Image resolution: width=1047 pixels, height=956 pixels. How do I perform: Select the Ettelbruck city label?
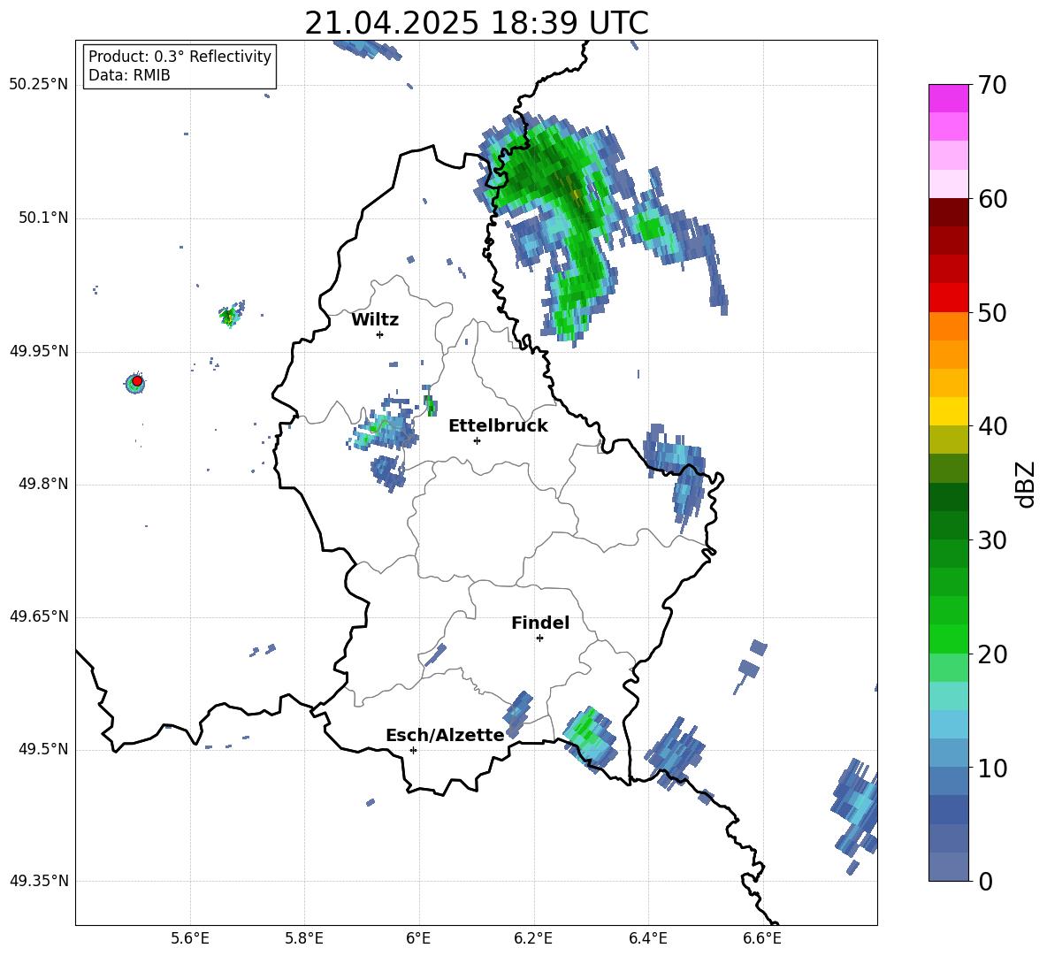[498, 426]
